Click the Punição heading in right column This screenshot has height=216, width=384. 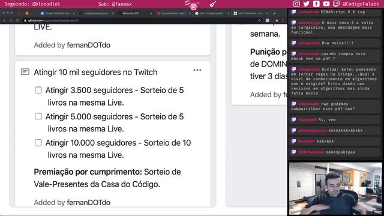click(x=268, y=52)
